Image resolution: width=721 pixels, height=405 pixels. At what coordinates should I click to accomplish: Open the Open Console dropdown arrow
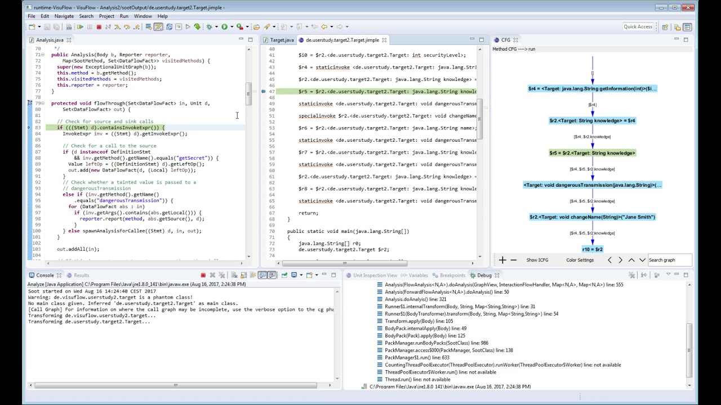(317, 275)
